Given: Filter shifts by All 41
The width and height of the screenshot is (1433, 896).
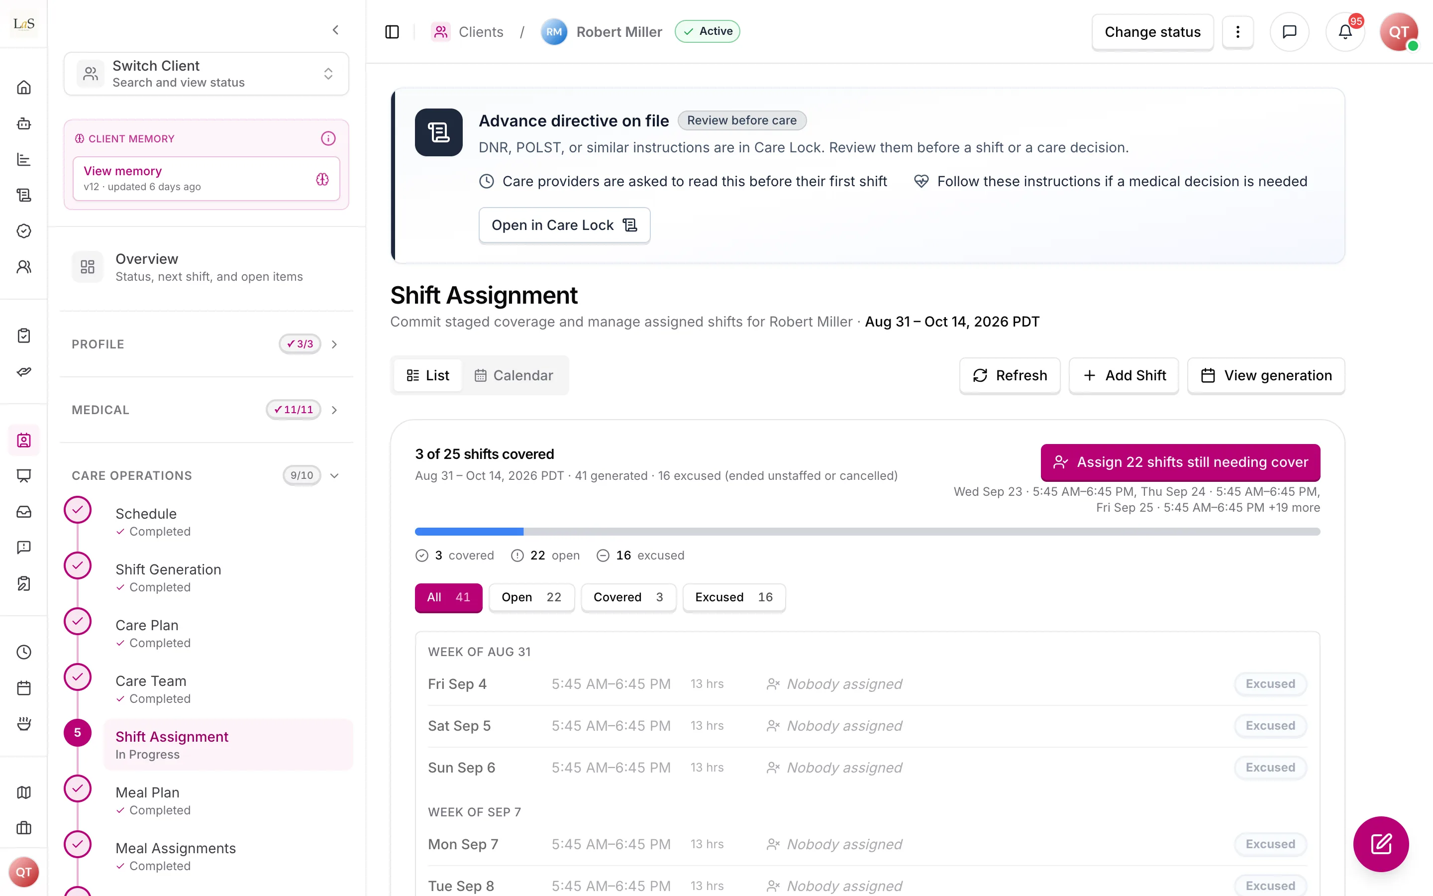Looking at the screenshot, I should tap(448, 597).
